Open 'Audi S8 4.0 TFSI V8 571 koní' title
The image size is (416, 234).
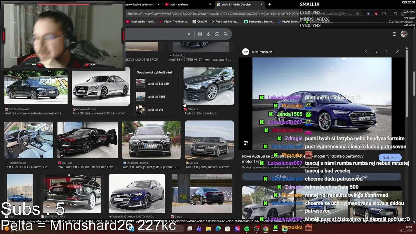point(200,60)
